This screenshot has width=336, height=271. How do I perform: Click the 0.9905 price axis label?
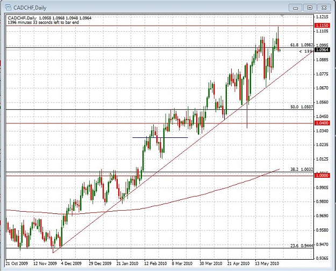click(x=322, y=187)
